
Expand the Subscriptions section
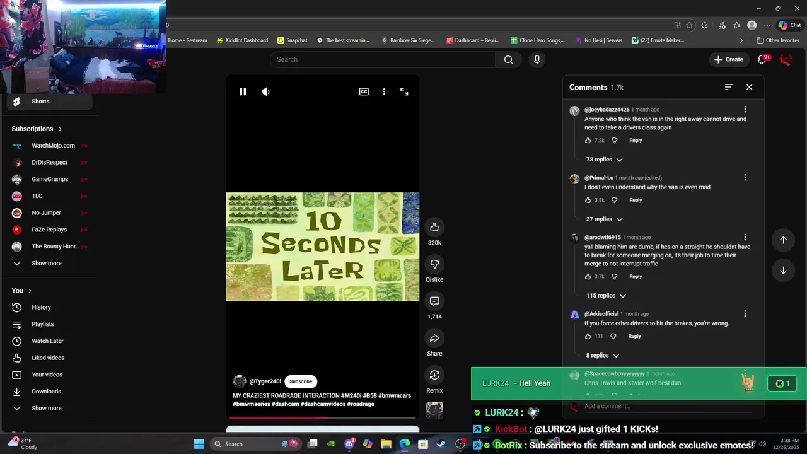point(37,129)
